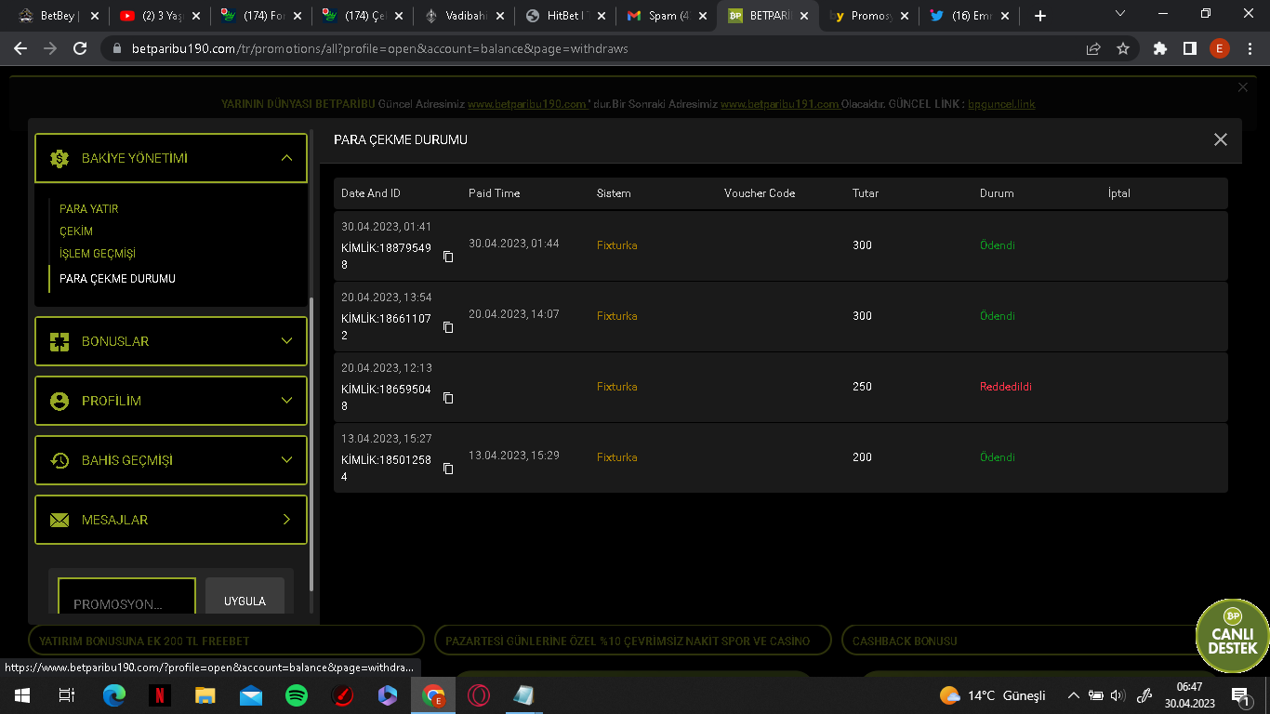Copy ID of the 20.04.2023 13:54 withdrawal
1270x714 pixels.
point(448,327)
